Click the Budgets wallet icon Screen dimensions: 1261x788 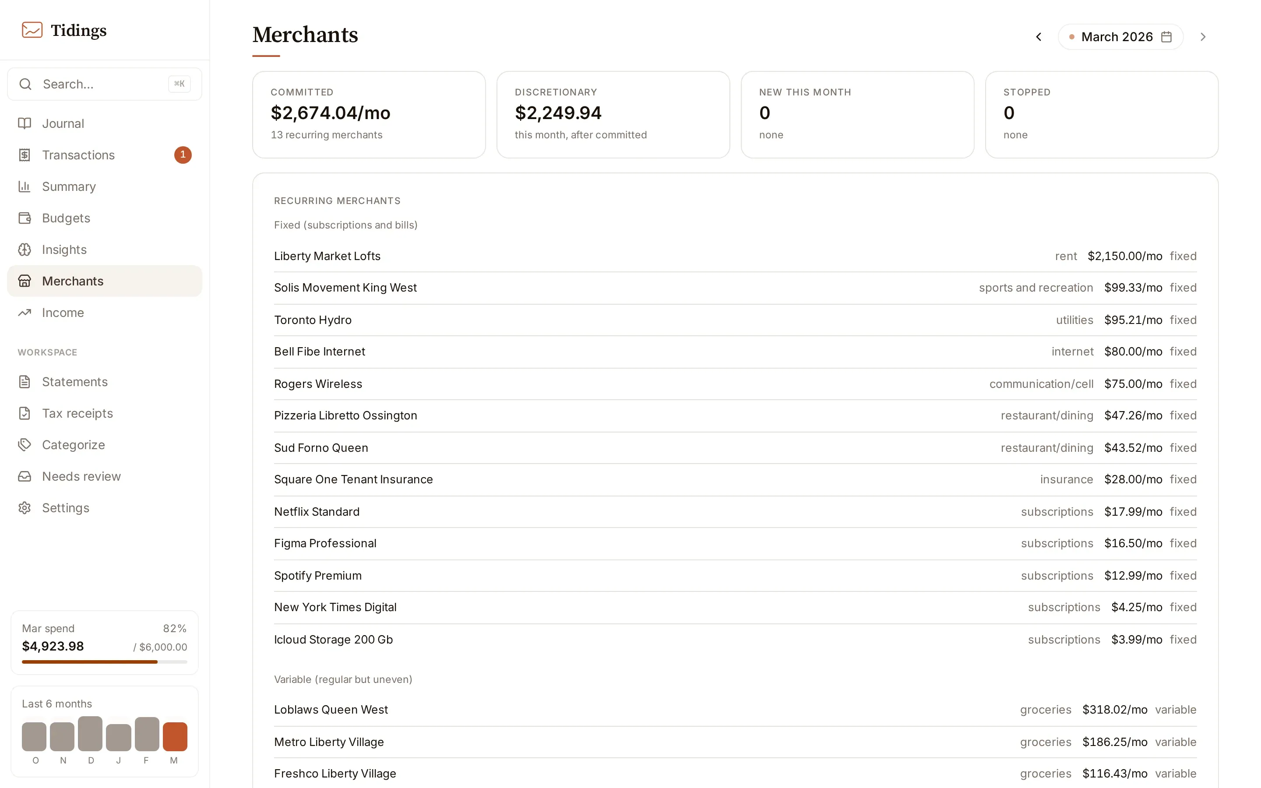(25, 218)
